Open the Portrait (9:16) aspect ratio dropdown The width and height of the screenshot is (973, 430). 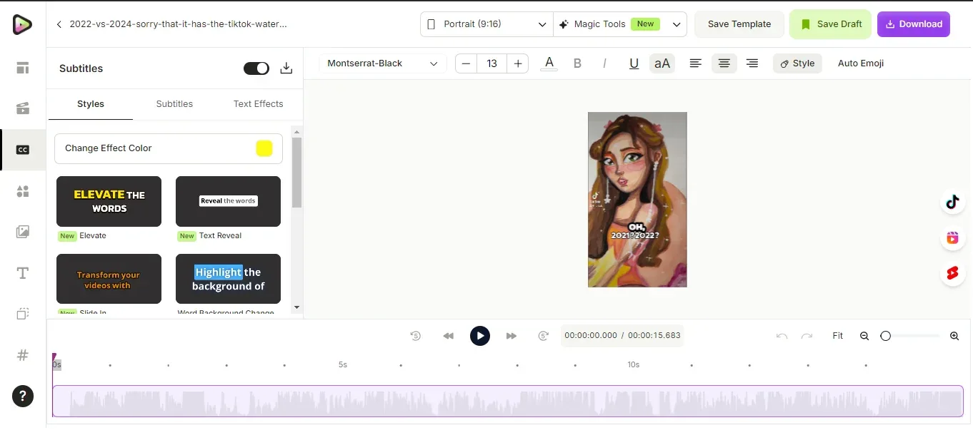(x=486, y=24)
